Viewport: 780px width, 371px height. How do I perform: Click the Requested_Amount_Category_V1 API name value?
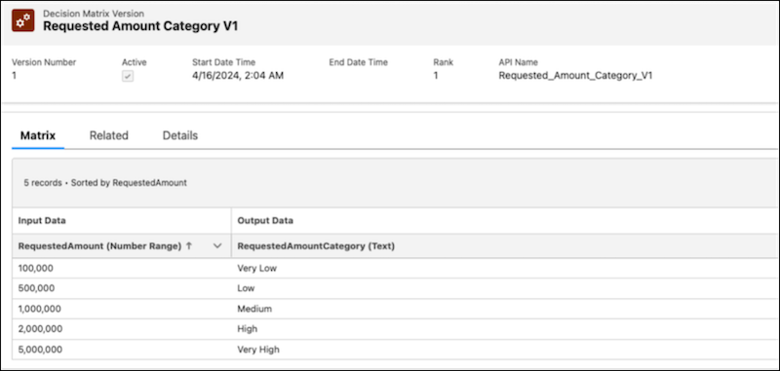click(x=575, y=76)
